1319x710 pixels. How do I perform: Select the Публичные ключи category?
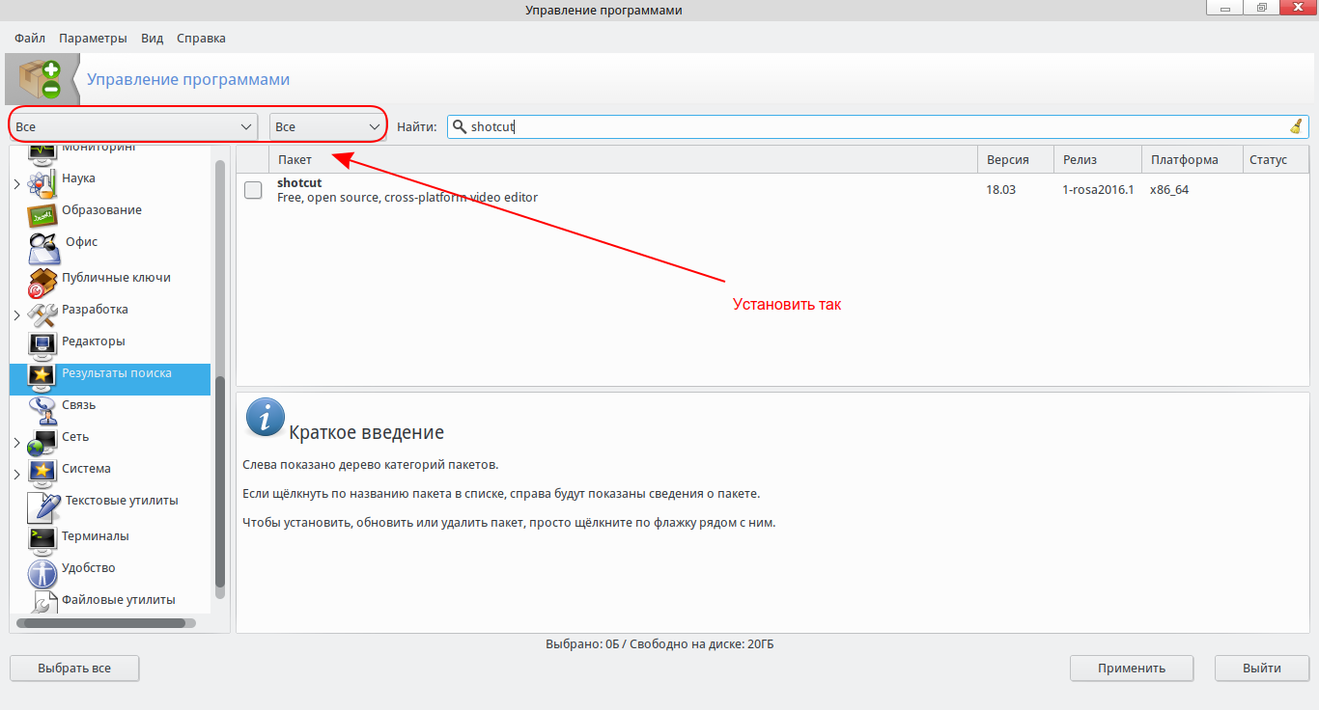tap(116, 278)
